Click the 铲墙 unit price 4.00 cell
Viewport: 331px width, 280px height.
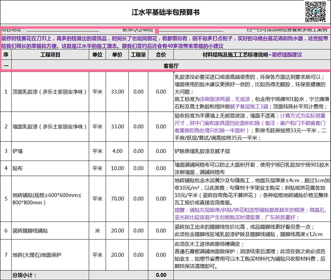click(117, 152)
